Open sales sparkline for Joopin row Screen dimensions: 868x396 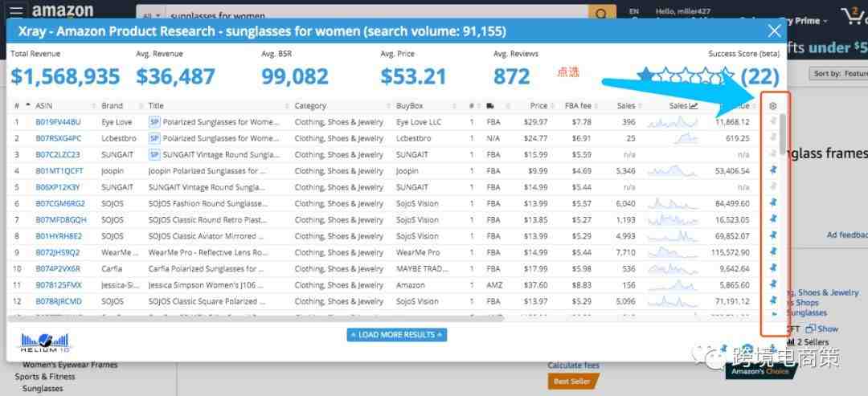[673, 171]
